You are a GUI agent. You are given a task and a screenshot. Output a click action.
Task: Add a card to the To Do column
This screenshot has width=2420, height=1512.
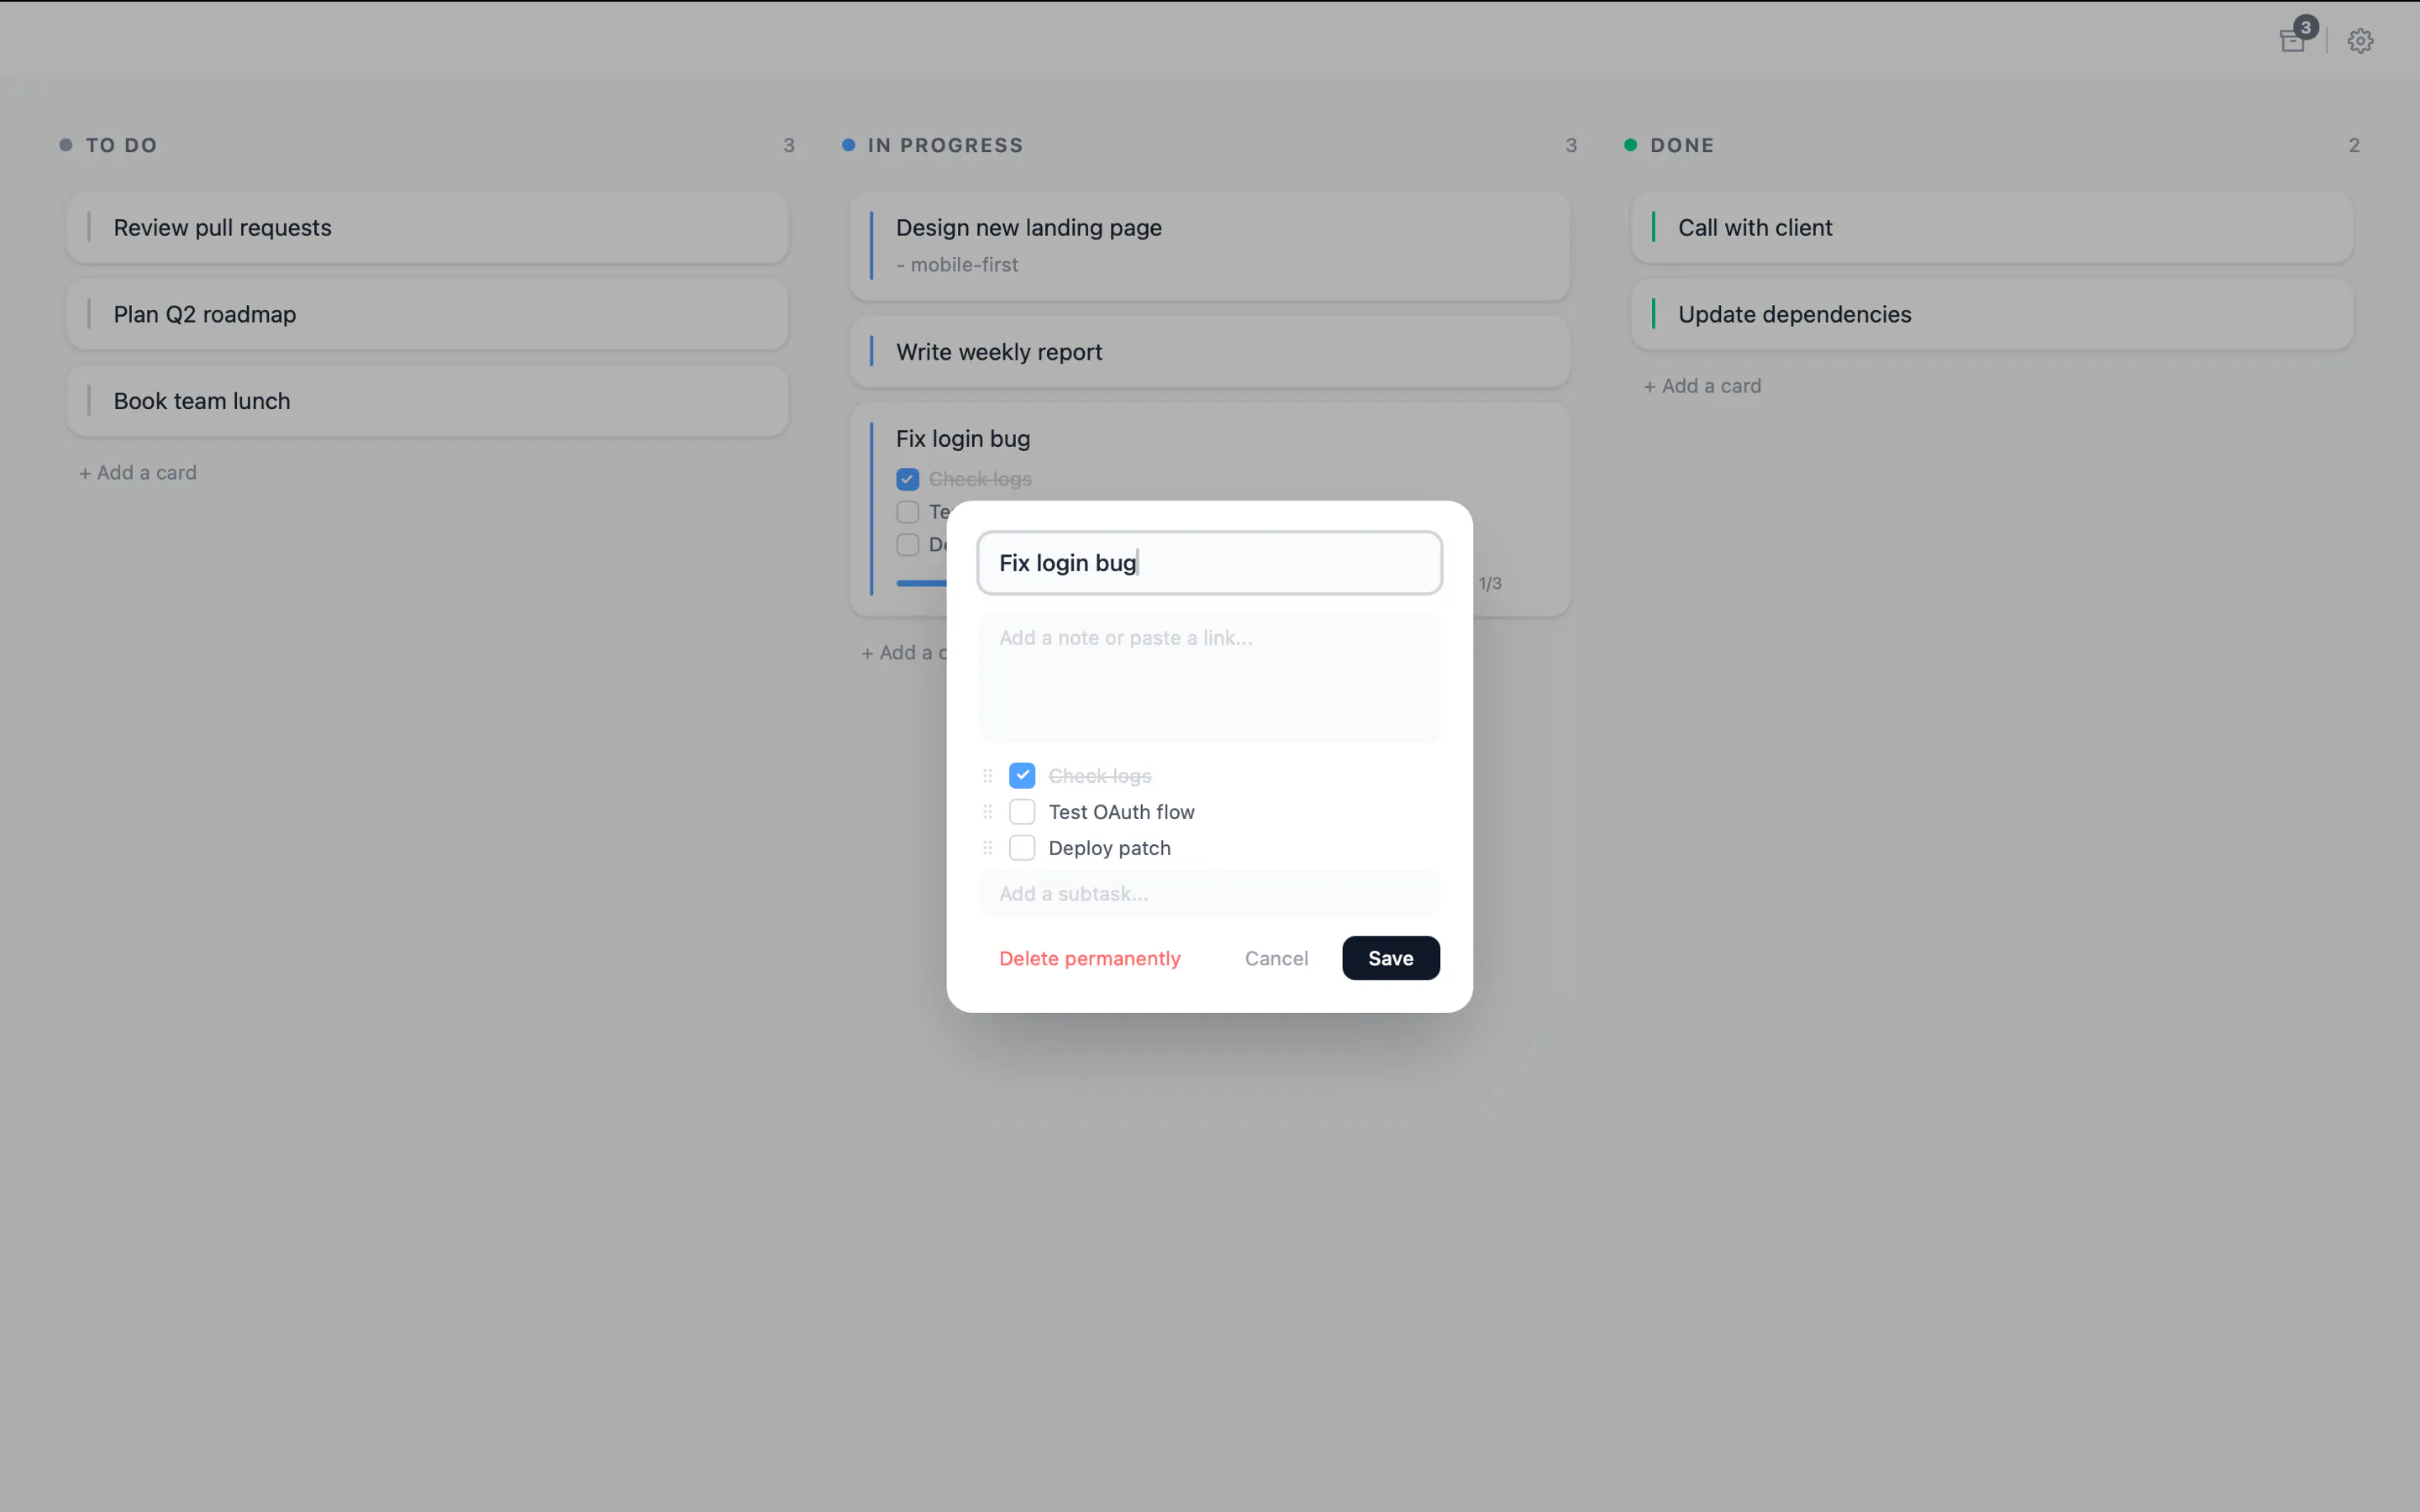point(138,473)
